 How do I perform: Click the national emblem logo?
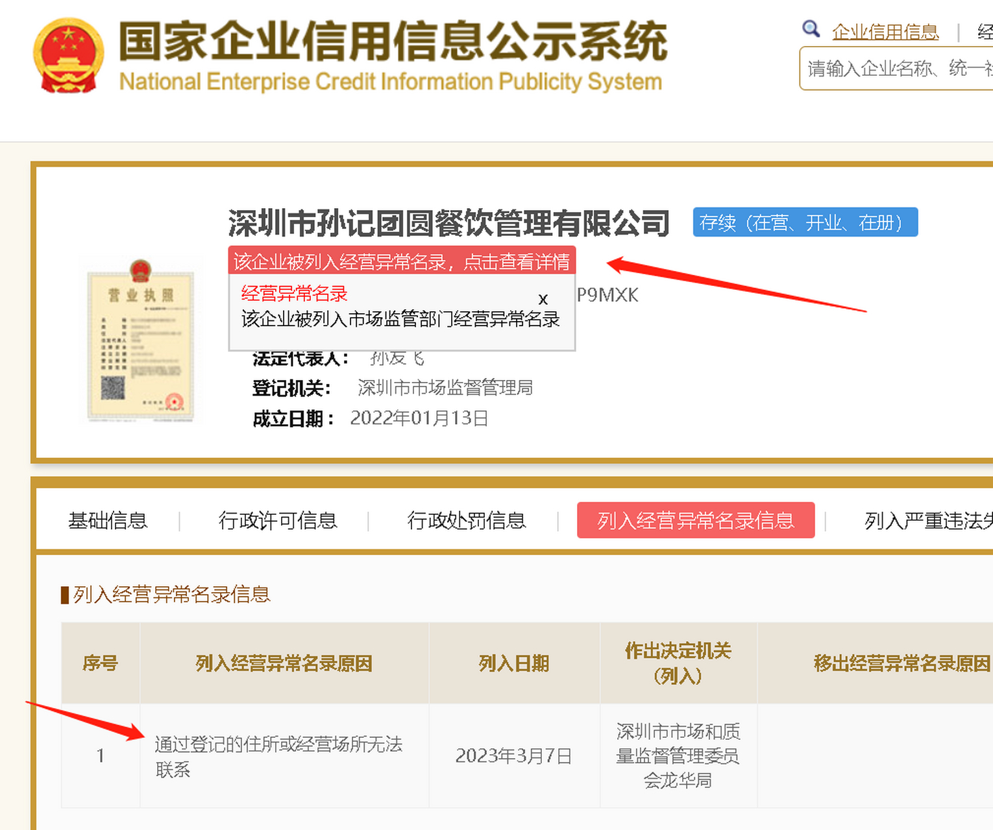pos(68,55)
